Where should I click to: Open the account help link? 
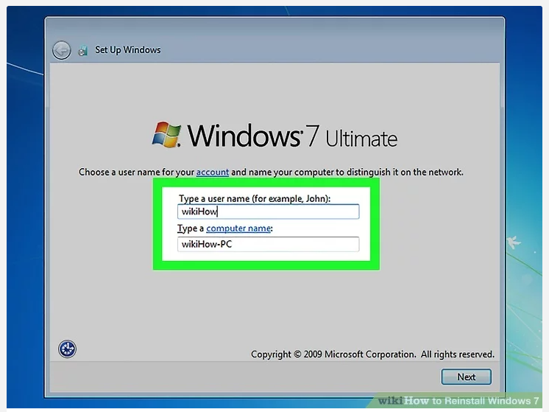pyautogui.click(x=212, y=172)
